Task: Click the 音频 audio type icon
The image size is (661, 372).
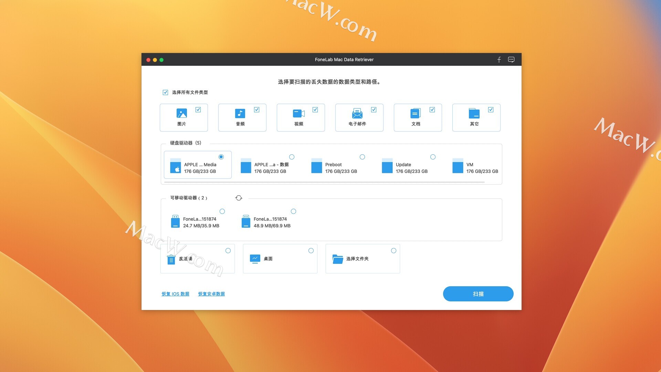Action: (240, 113)
